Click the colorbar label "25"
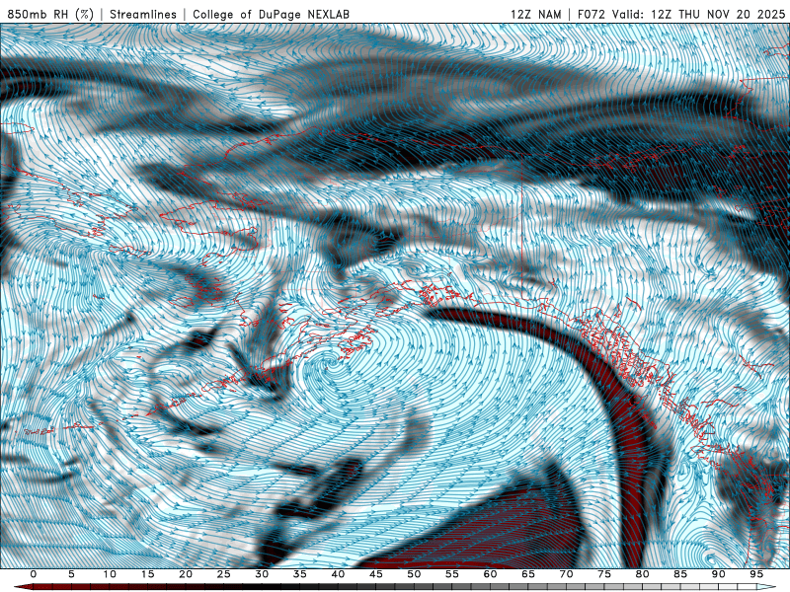The image size is (790, 592). pyautogui.click(x=224, y=574)
